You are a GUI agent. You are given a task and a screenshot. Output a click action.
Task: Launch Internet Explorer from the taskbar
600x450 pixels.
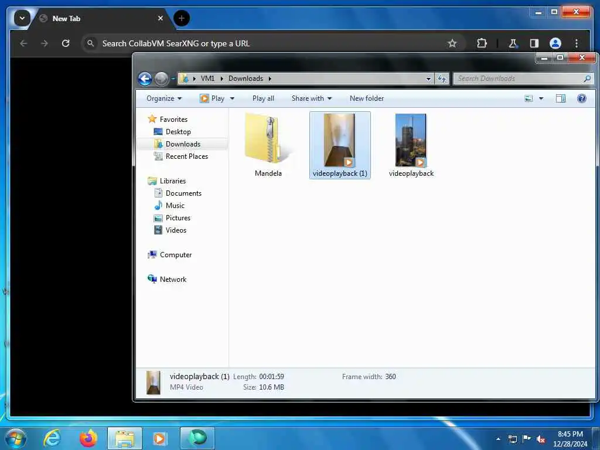point(52,438)
